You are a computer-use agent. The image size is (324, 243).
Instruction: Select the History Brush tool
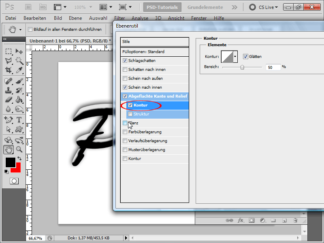19,90
